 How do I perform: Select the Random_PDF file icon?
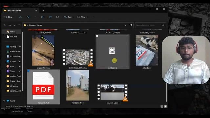click(x=43, y=86)
